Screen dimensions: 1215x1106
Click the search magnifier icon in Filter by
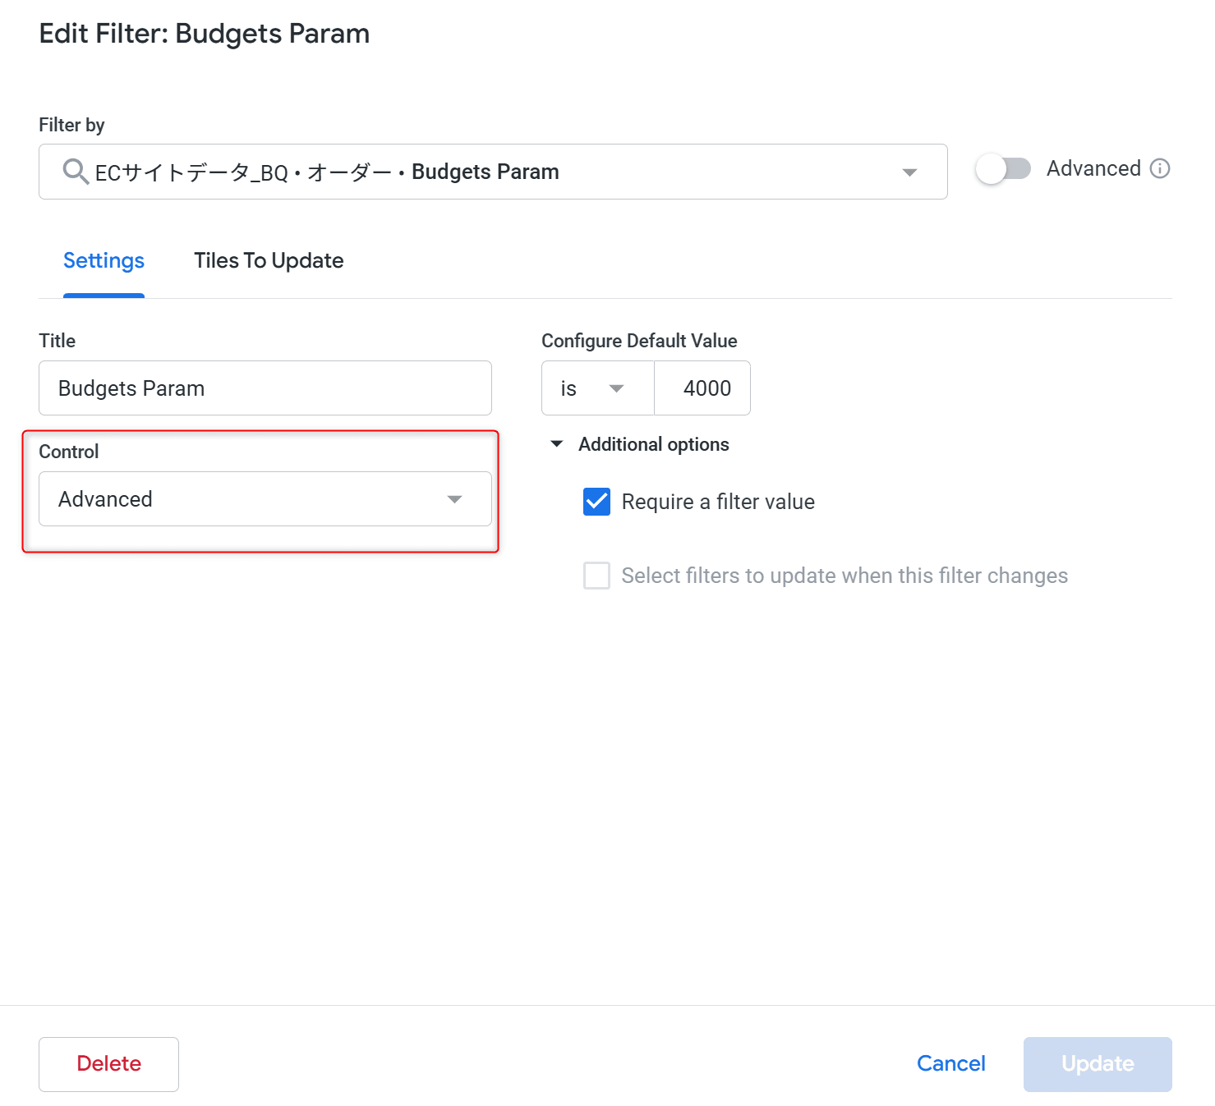click(x=76, y=172)
